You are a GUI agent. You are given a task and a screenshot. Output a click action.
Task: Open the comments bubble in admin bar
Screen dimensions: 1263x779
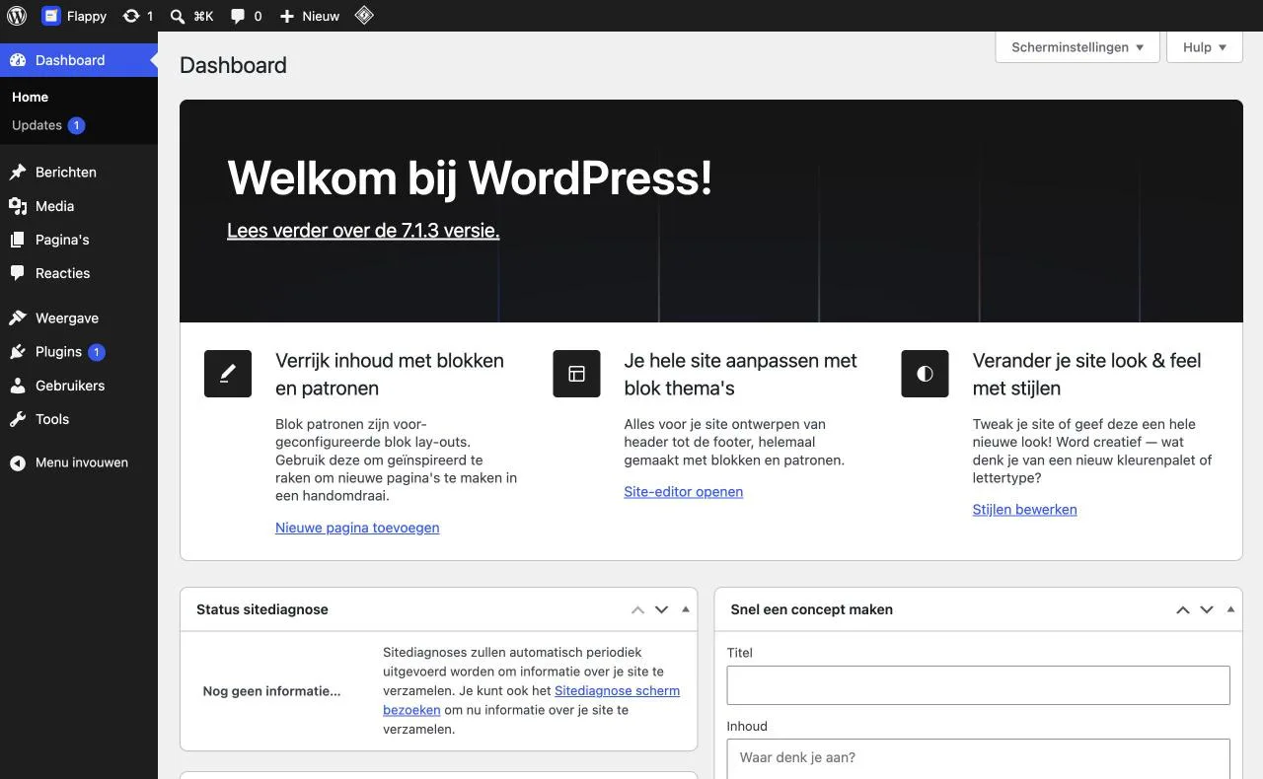coord(238,16)
